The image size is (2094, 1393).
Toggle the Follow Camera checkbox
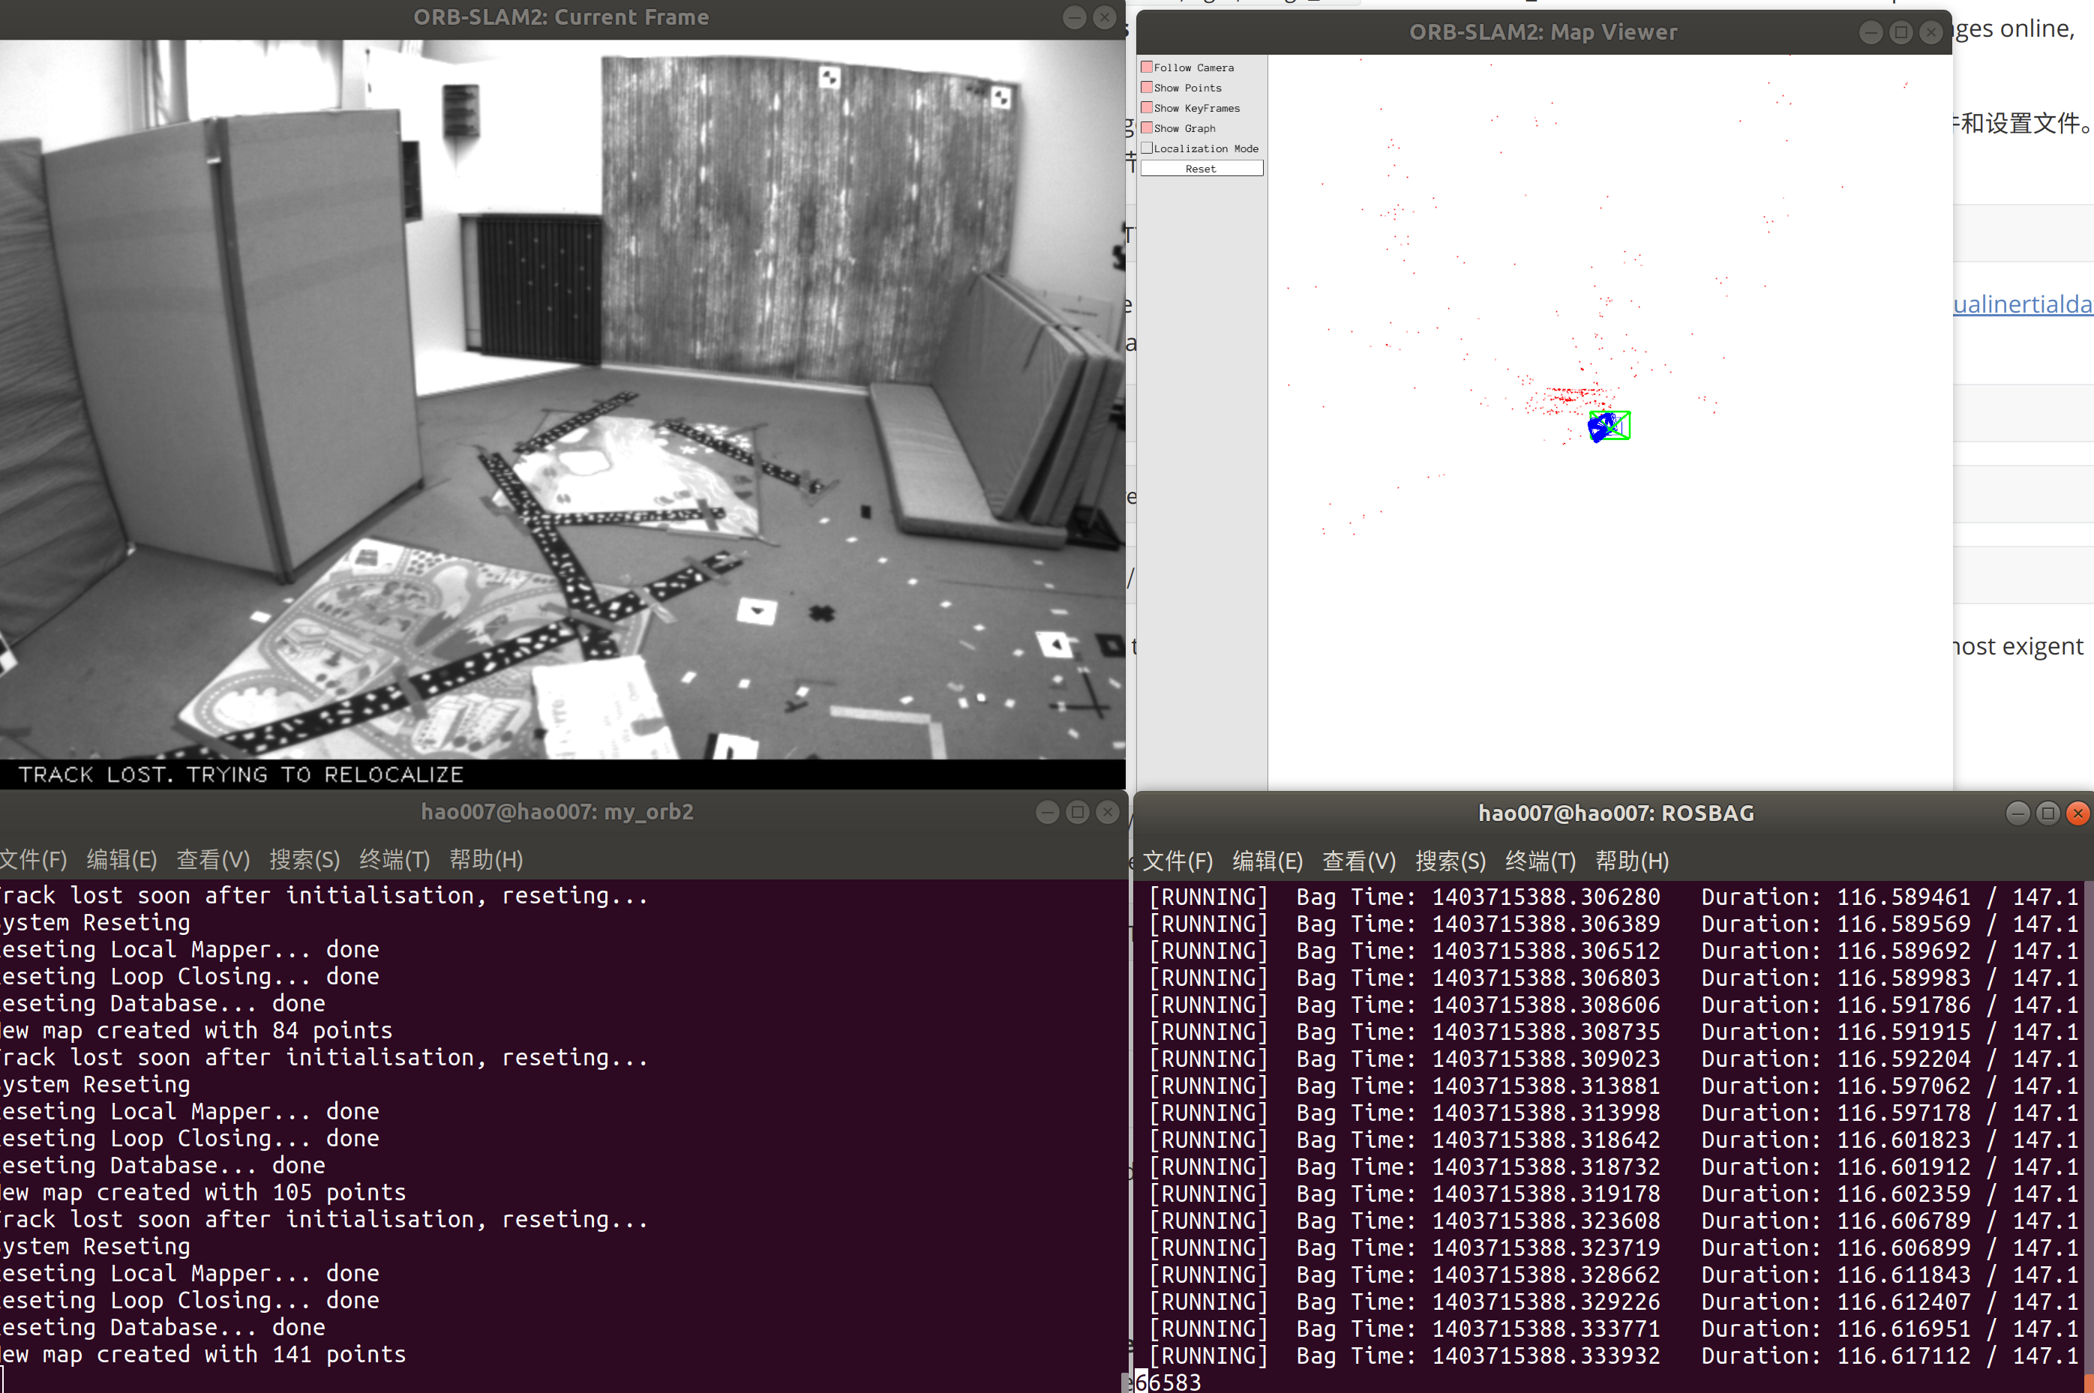click(x=1147, y=67)
